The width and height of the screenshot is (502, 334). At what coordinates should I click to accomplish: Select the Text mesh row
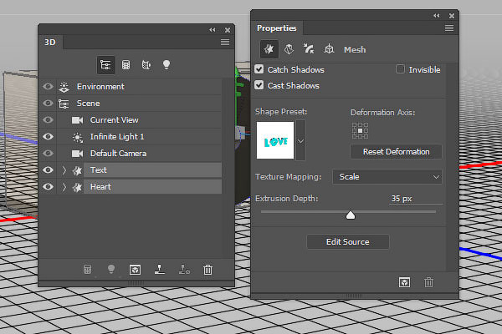pos(131,170)
